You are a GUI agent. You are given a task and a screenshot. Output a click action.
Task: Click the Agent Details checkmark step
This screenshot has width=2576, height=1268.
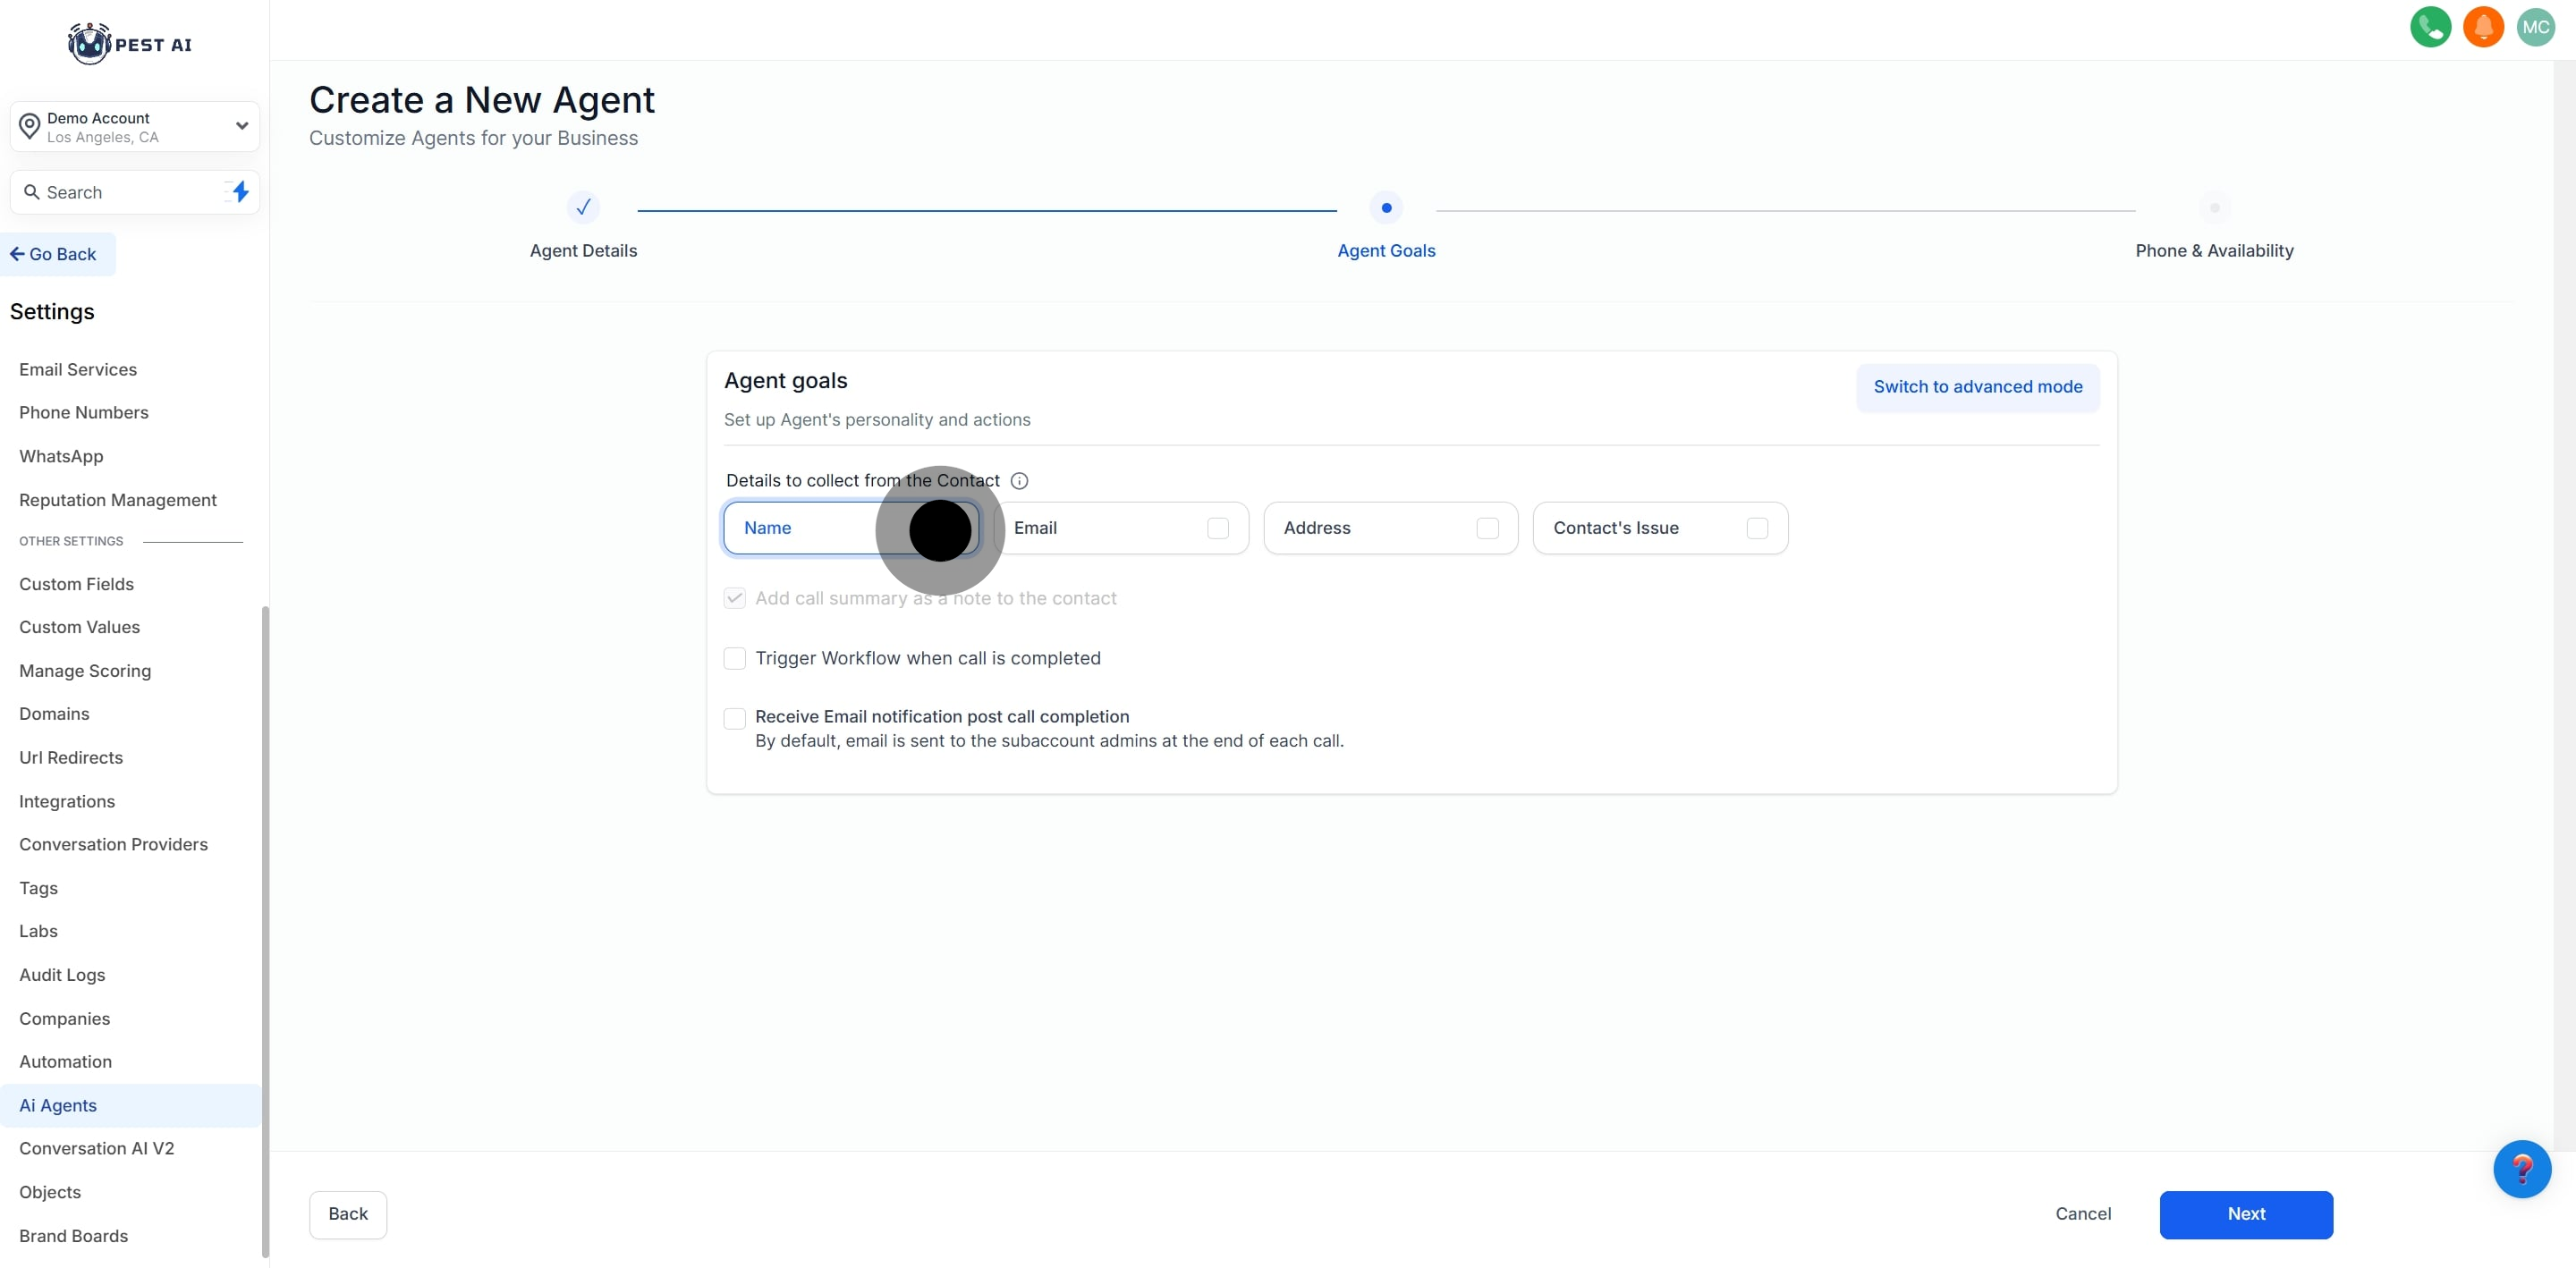583,208
